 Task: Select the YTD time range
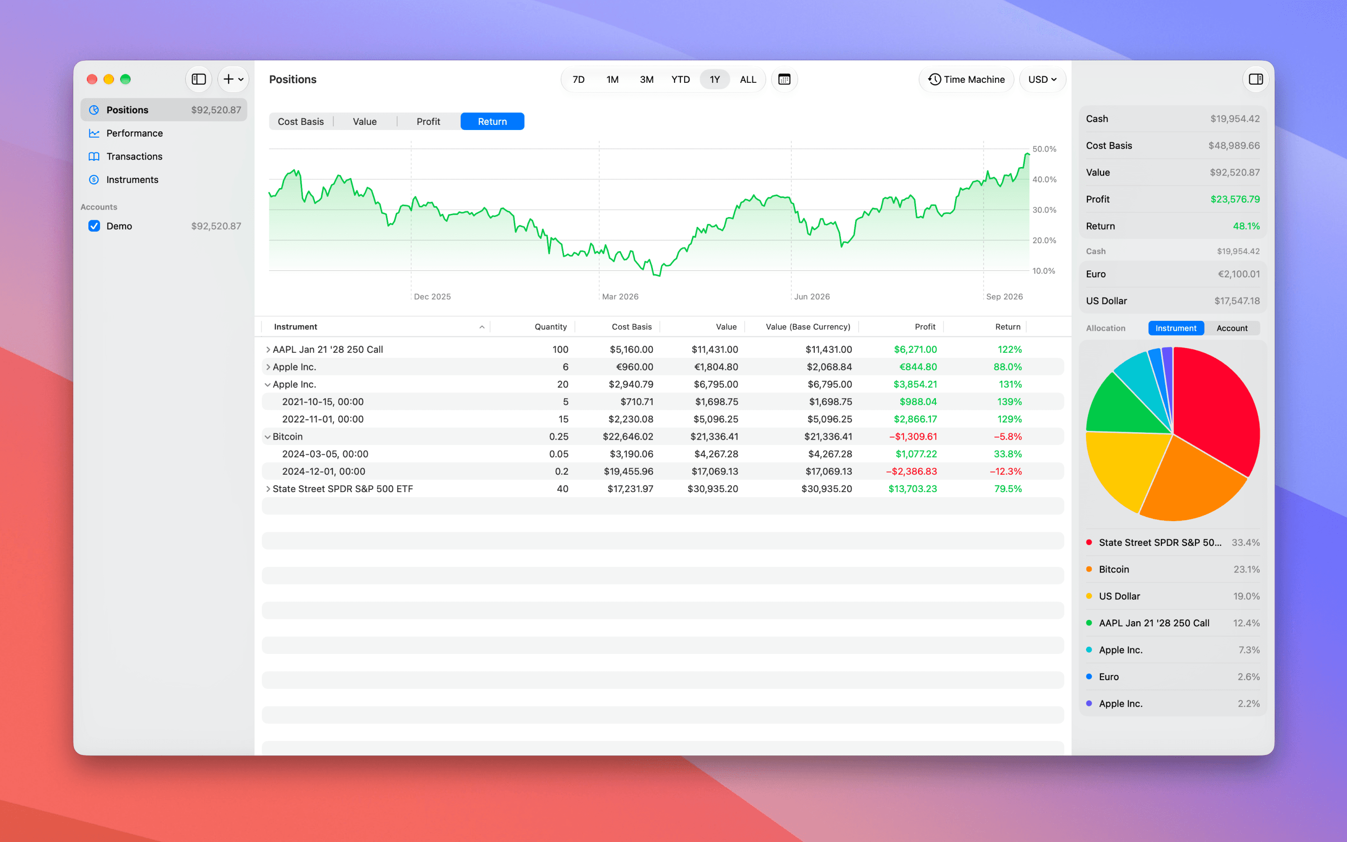pos(680,79)
